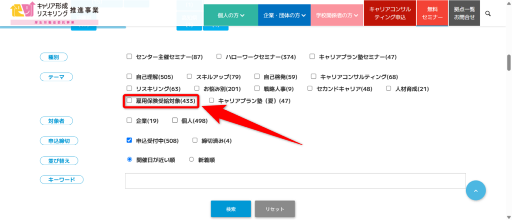The width and height of the screenshot is (512, 220).
Task: Click the page vertical scrollbar thumb
Action: [508, 62]
